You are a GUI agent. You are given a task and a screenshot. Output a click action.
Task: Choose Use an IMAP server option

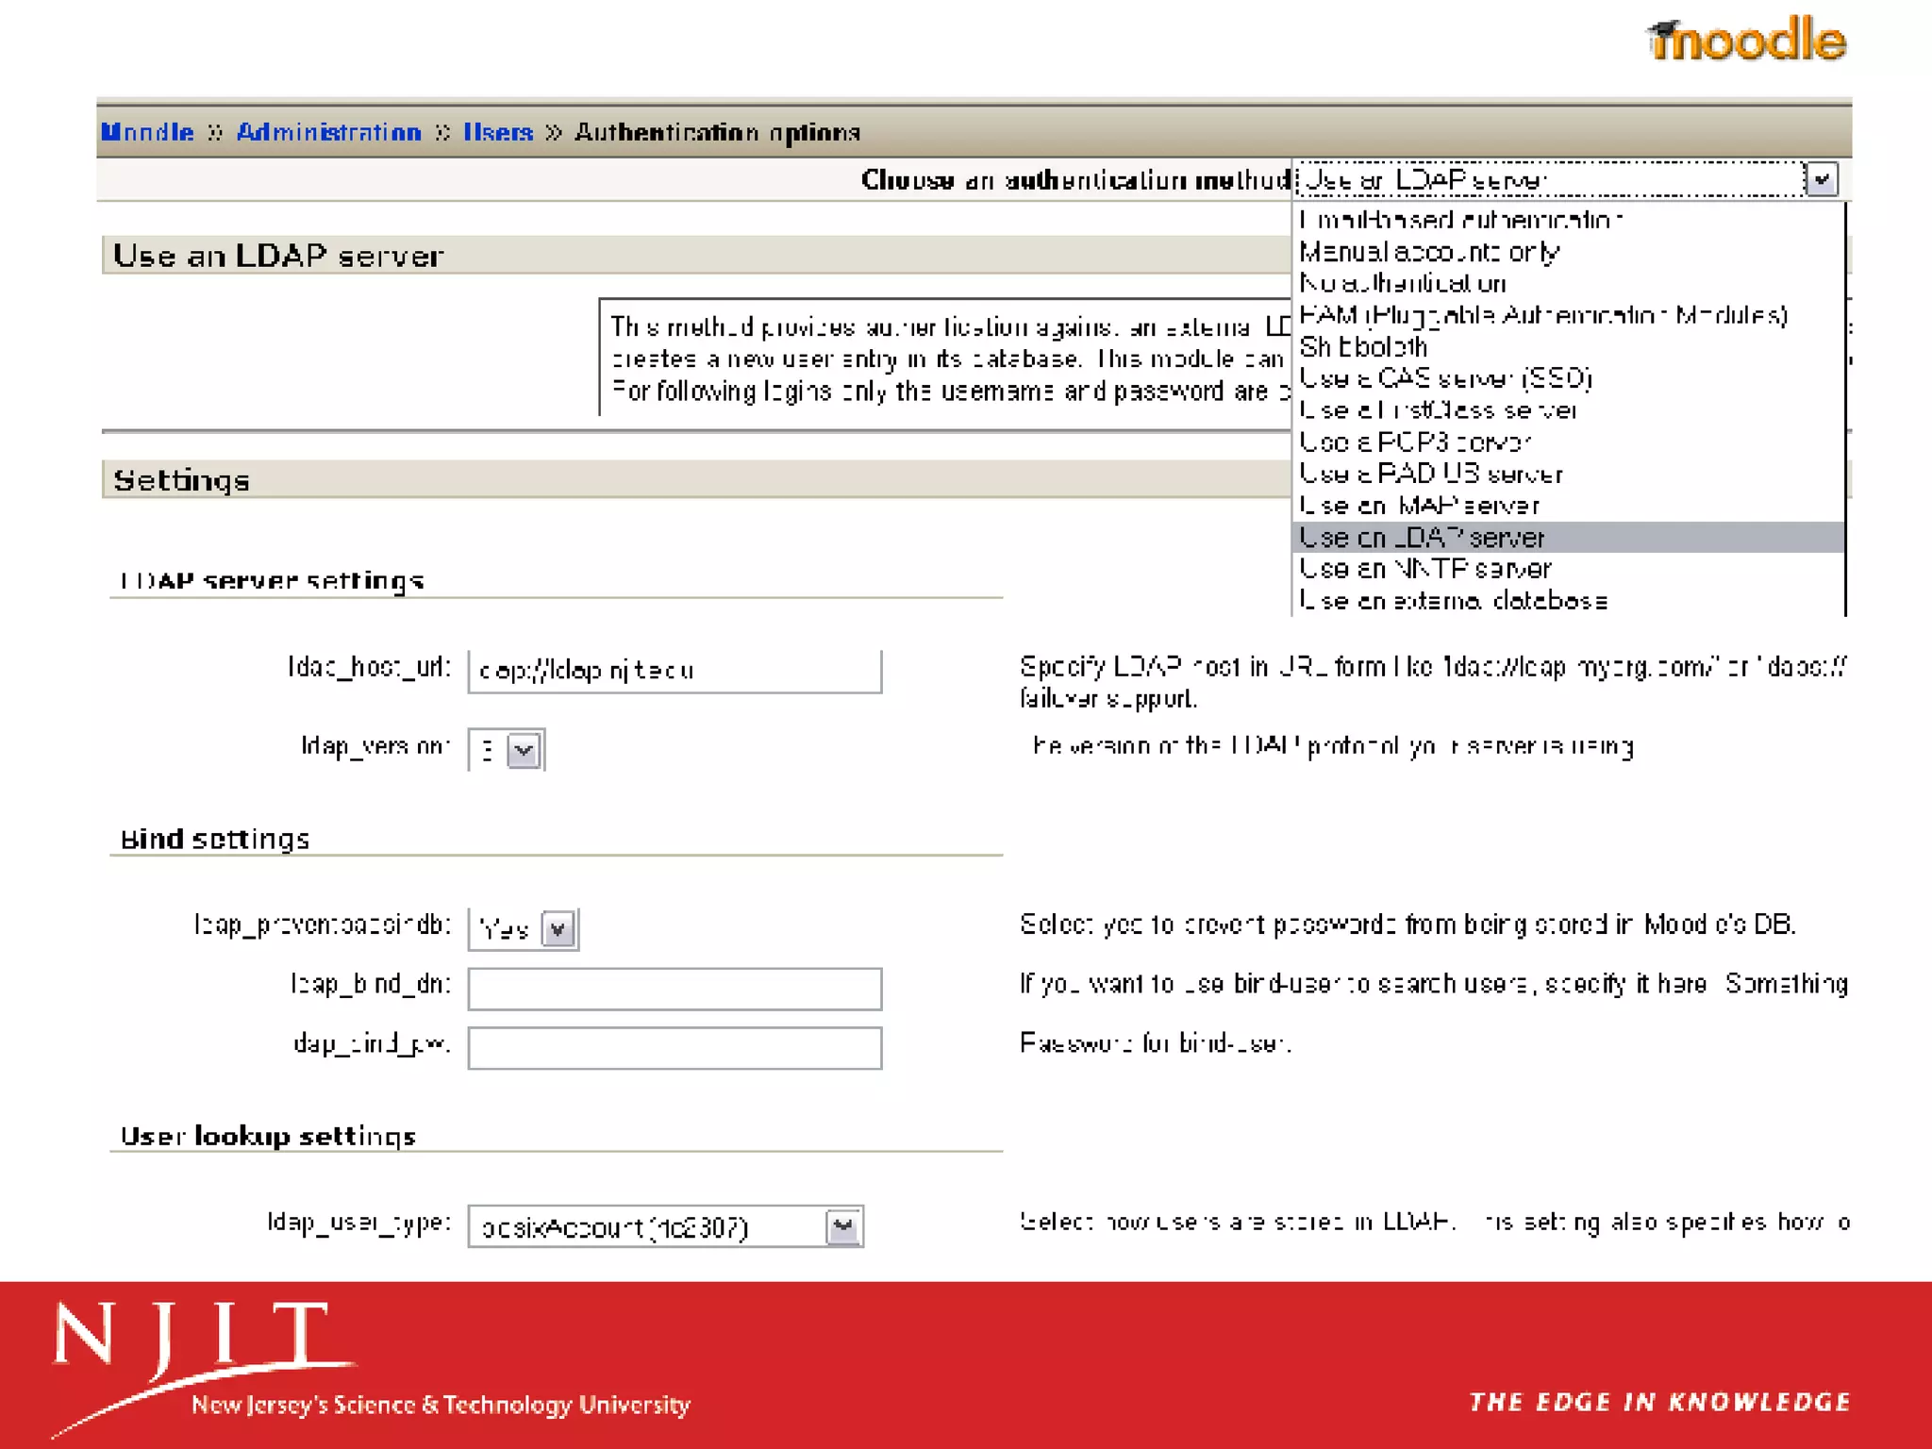(1568, 506)
